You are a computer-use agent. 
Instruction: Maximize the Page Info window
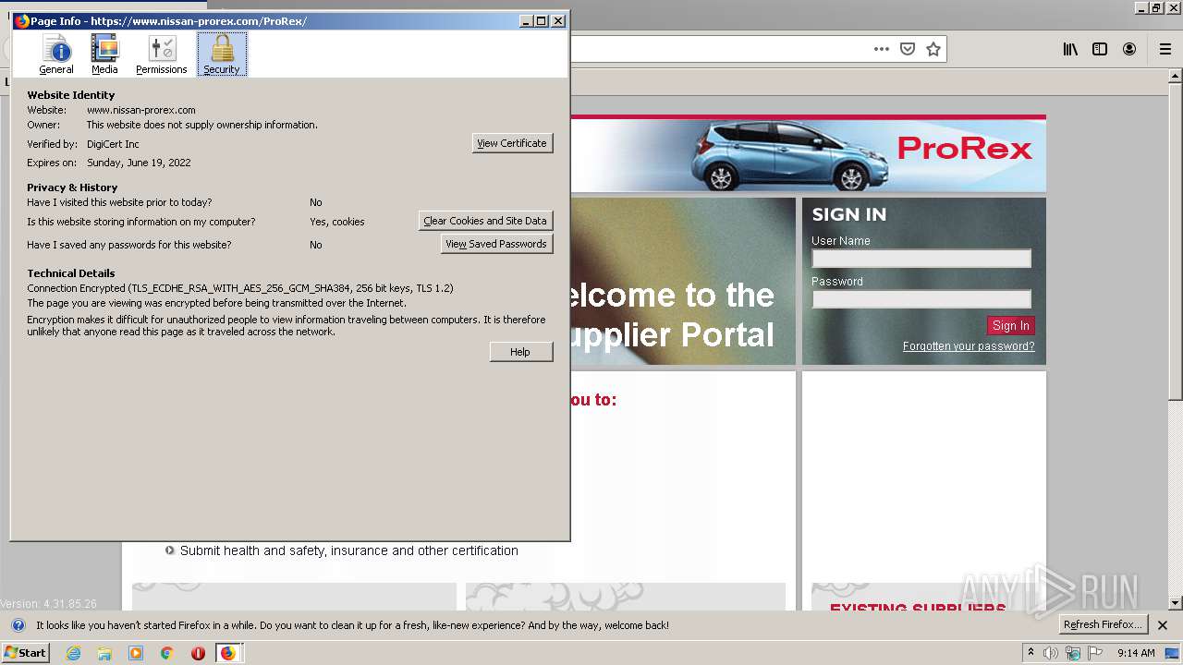pyautogui.click(x=542, y=21)
